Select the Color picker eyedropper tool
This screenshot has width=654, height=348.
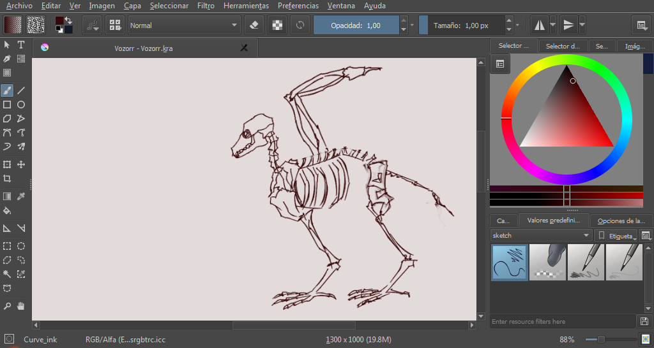point(21,196)
